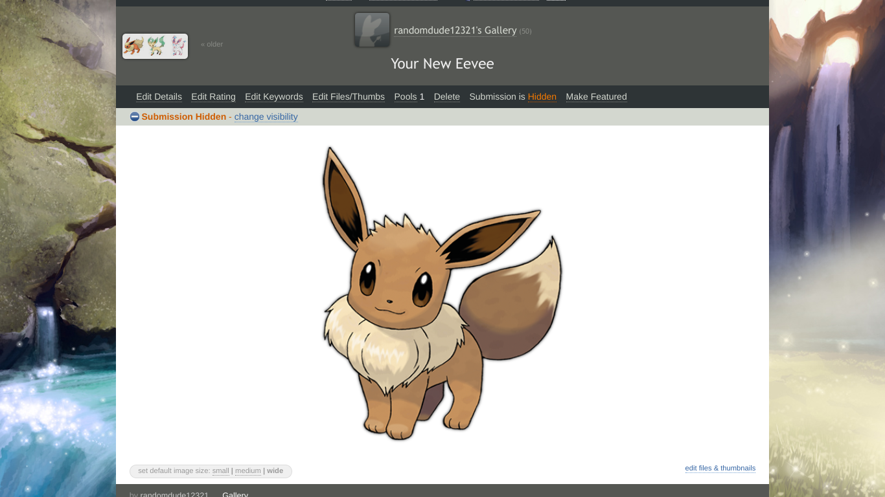This screenshot has height=497, width=885.
Task: Set default image size to medium
Action: [x=247, y=470]
